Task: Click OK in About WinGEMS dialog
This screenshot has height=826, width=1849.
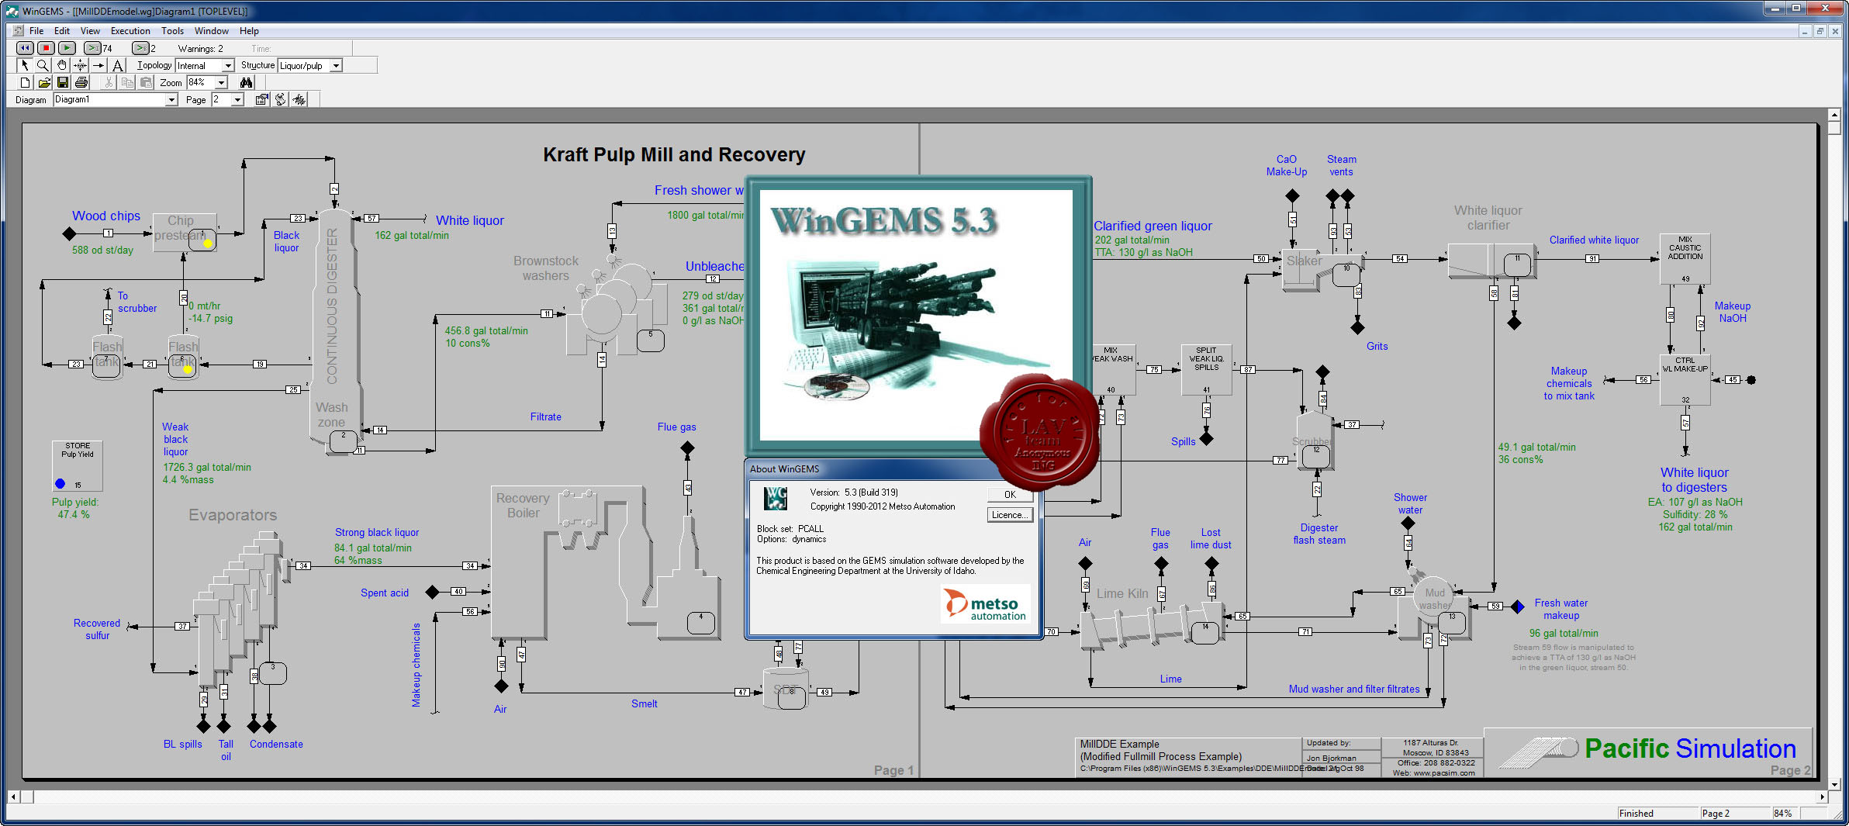Action: click(1010, 495)
